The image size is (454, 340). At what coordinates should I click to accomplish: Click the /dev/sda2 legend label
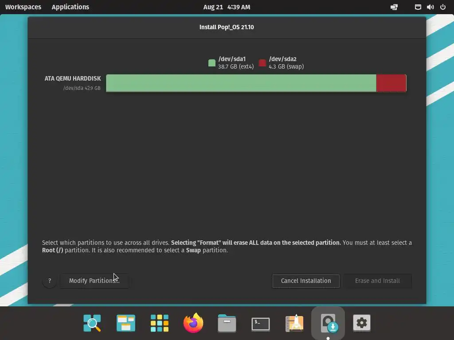(x=282, y=59)
